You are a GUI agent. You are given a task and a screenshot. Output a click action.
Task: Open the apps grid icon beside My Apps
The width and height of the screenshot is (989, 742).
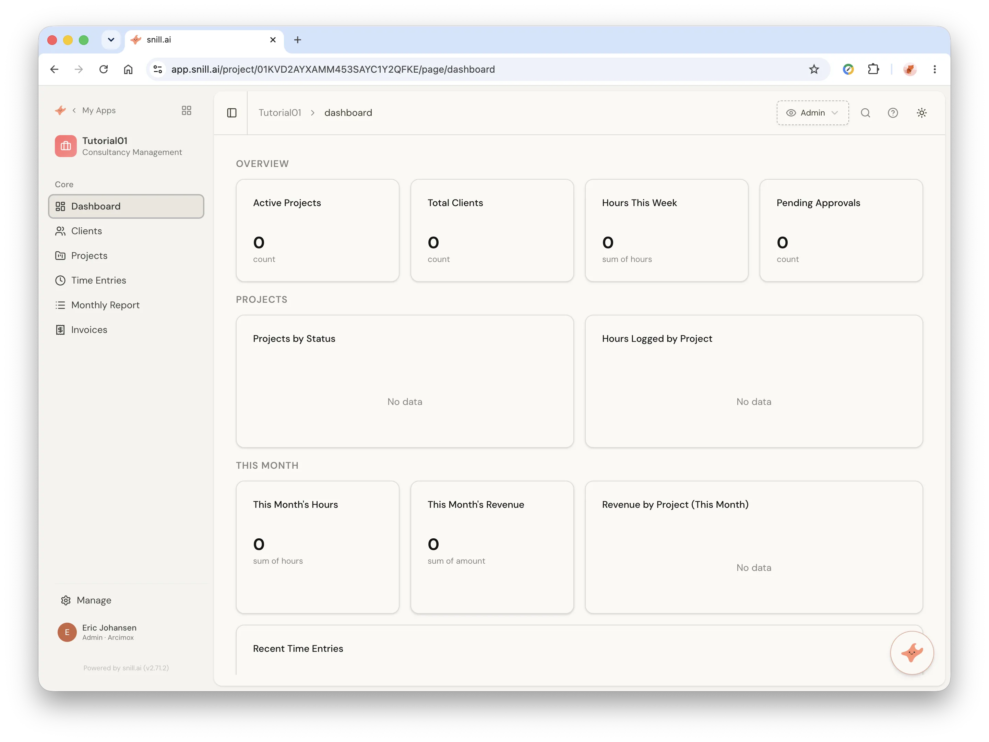pos(187,110)
